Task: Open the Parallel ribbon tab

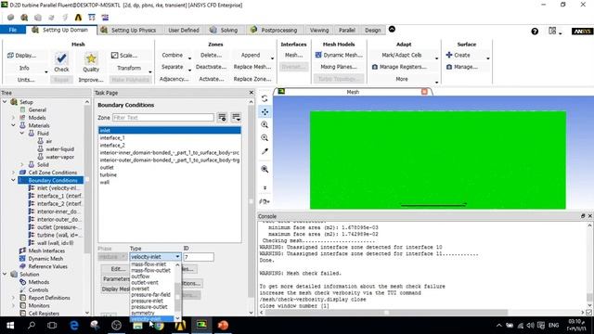Action: 346,30
